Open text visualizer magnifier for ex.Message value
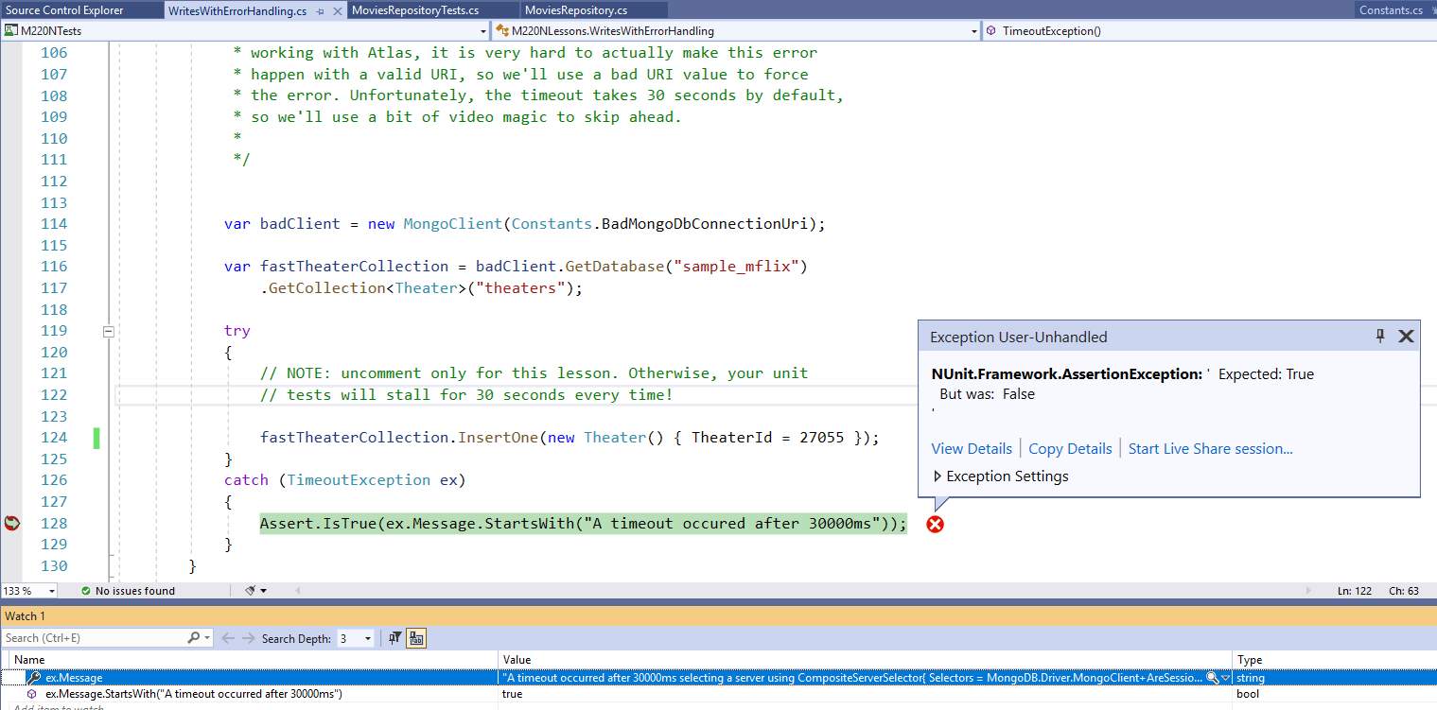The height and width of the screenshot is (710, 1437). pos(1212,678)
